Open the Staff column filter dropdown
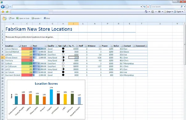186x120 pixels. pyautogui.click(x=86, y=46)
